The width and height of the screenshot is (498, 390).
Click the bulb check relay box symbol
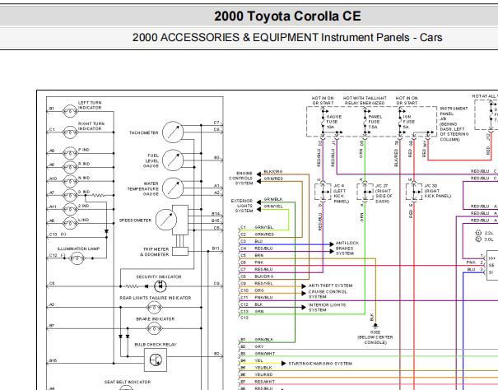pos(156,360)
